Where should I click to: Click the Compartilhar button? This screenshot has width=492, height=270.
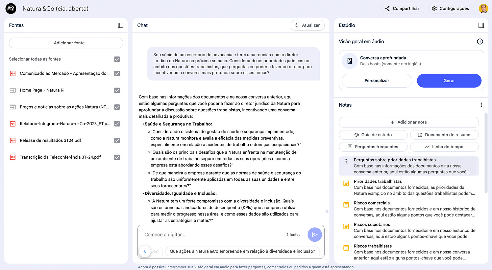click(x=402, y=8)
